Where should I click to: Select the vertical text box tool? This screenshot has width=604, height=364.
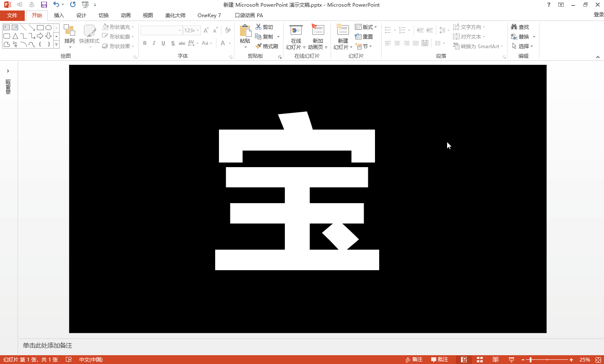tap(15, 28)
